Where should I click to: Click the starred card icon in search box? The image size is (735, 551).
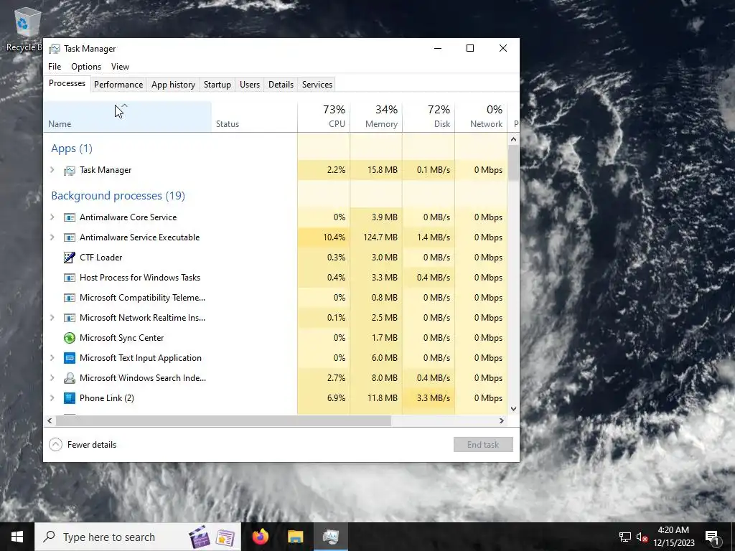pos(225,537)
